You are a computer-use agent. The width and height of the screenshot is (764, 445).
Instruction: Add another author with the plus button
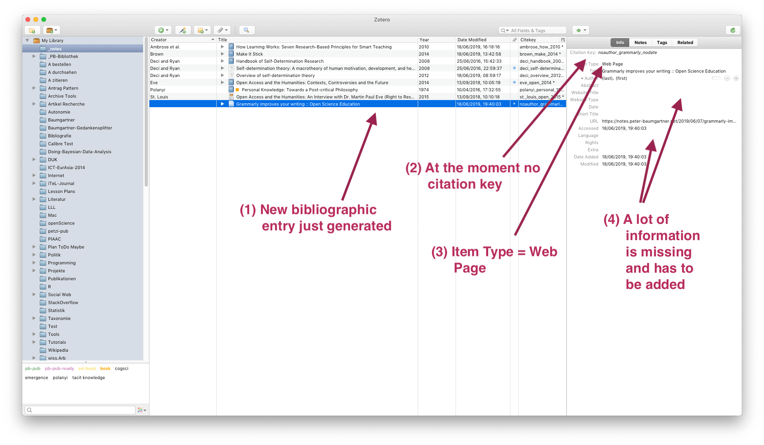point(737,78)
